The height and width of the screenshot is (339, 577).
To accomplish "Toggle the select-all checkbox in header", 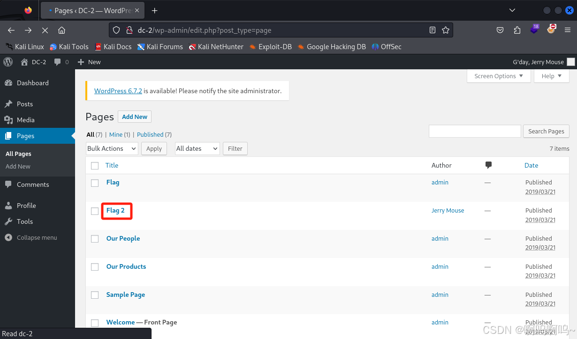I will (95, 166).
